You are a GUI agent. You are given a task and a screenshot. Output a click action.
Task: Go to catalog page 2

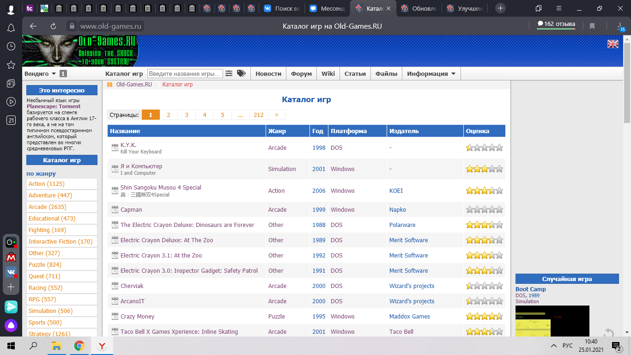click(169, 115)
